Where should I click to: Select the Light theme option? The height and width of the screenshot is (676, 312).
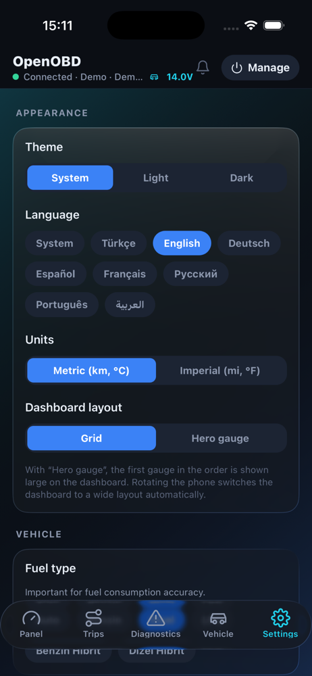[x=155, y=178]
